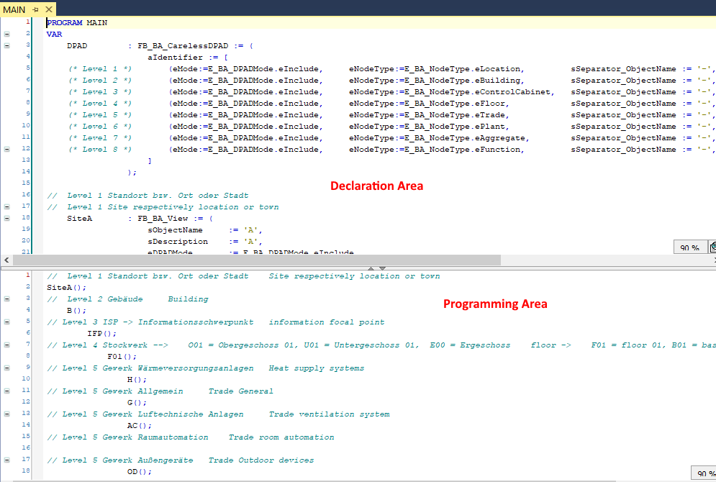Toggle fold at 'Site respectively location or town' comment
Viewport: 716px width, 482px height.
click(7, 206)
